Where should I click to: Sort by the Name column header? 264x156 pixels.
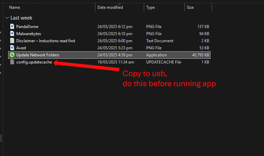pyautogui.click(x=15, y=7)
